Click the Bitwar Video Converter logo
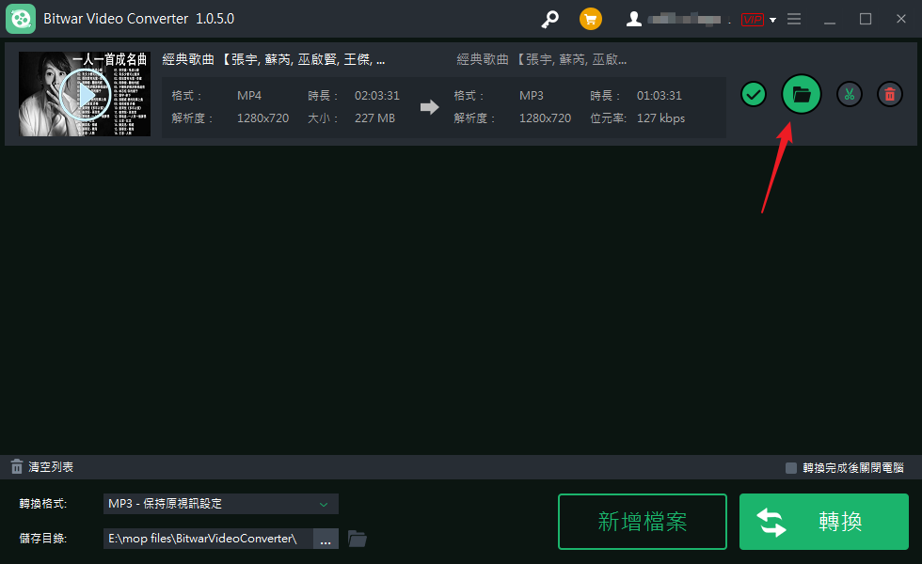 pos(21,19)
